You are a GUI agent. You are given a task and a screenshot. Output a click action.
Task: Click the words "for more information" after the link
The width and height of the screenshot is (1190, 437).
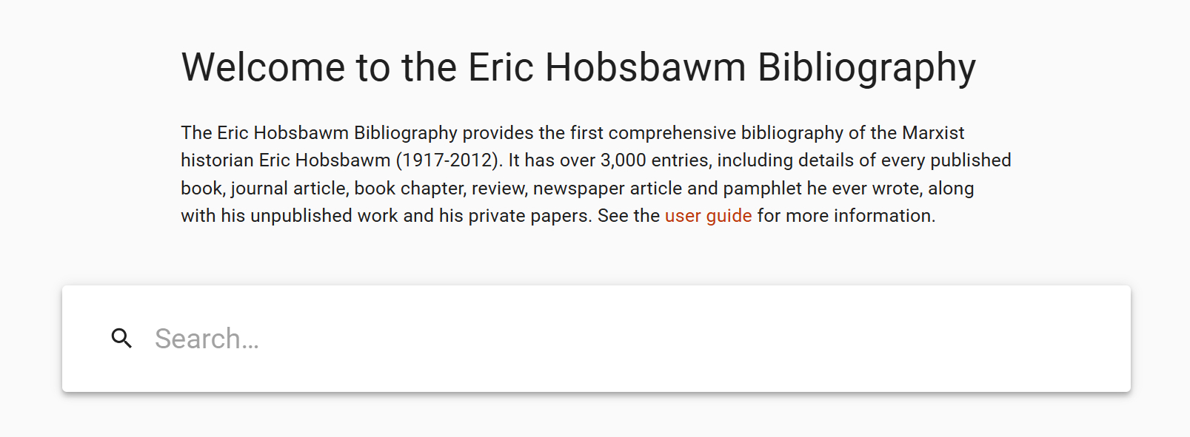click(x=845, y=216)
